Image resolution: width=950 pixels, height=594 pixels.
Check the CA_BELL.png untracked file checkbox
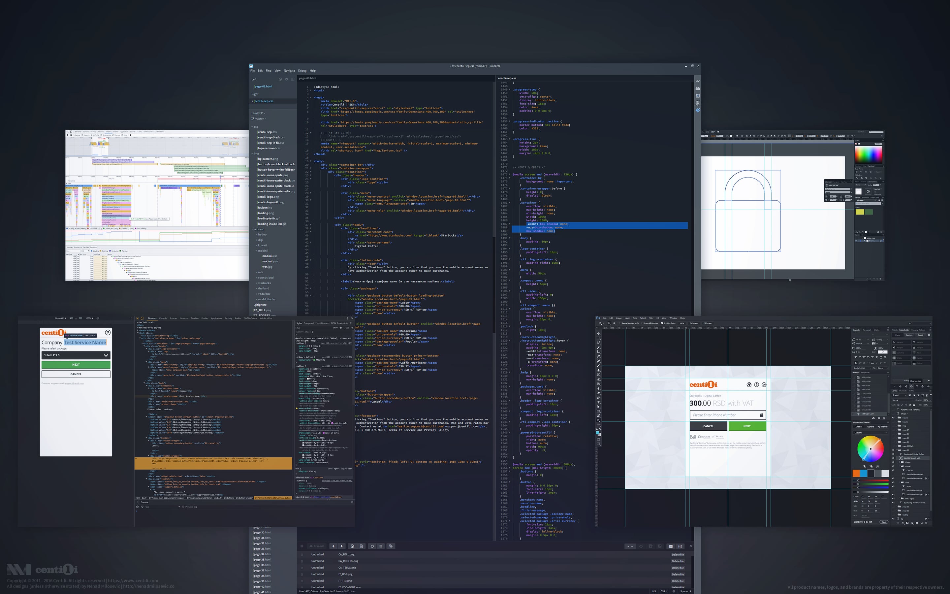(302, 555)
